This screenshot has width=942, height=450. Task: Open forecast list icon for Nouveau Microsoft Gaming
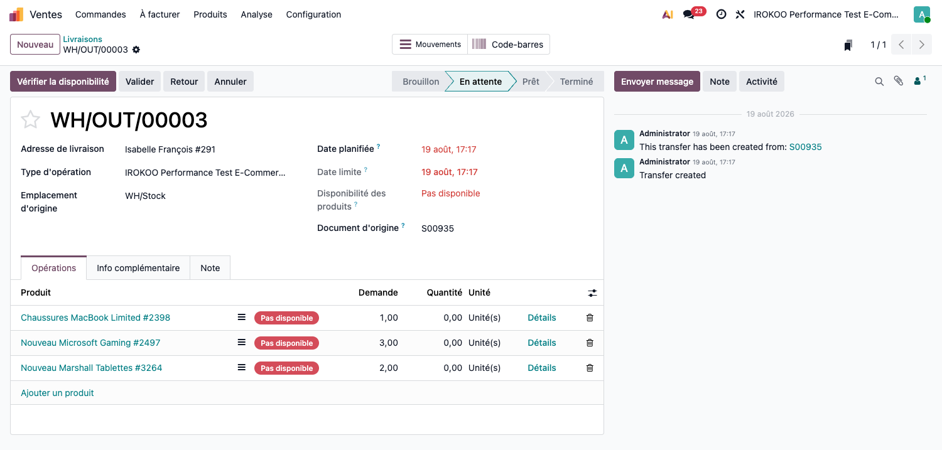click(x=242, y=343)
